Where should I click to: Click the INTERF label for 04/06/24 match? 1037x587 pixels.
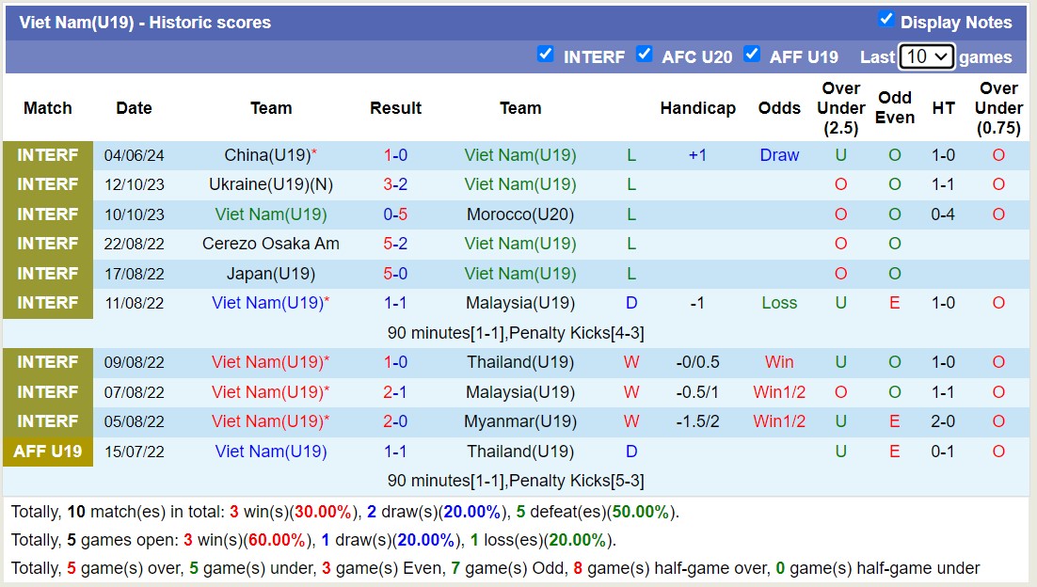(48, 155)
